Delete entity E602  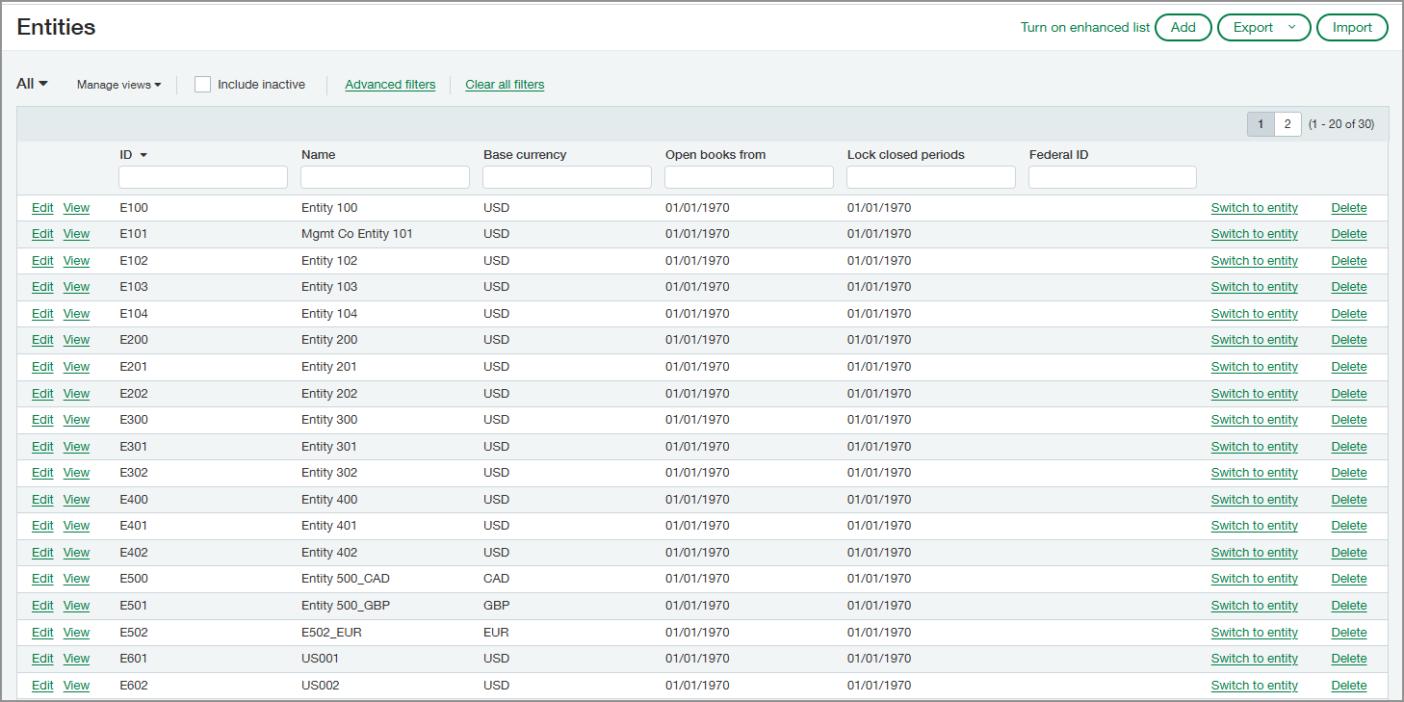1348,685
